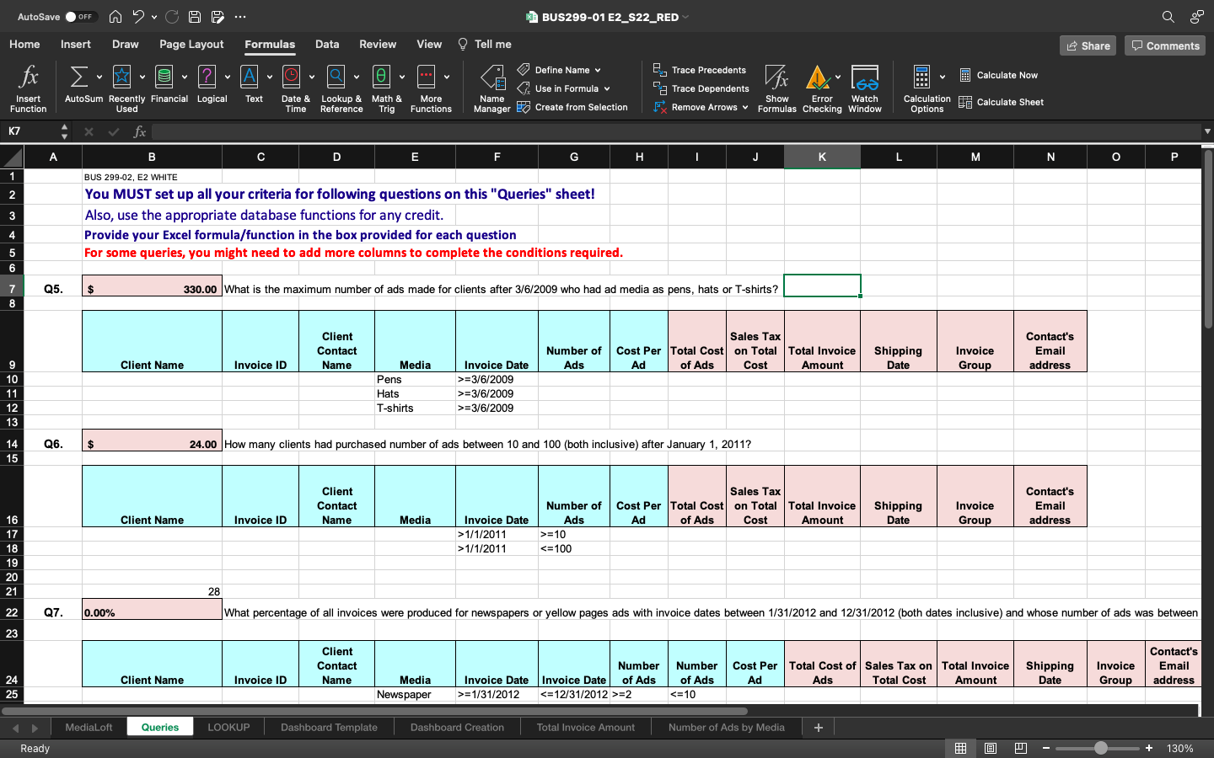The width and height of the screenshot is (1214, 758).
Task: Expand the Use in Formula dropdown
Action: [x=606, y=88]
